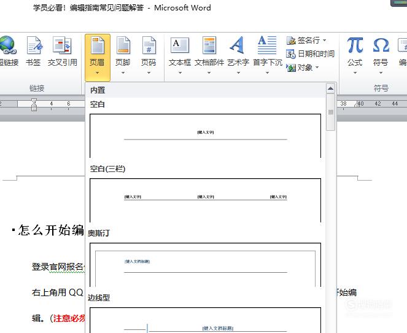The height and width of the screenshot is (333, 407).
Task: Expand the 页脚 dropdown arrow
Action: (x=123, y=73)
